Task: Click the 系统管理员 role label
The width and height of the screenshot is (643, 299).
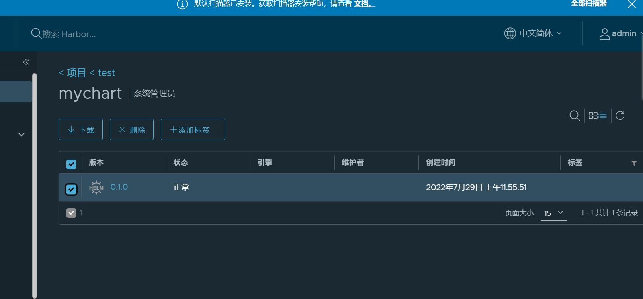Action: click(154, 94)
